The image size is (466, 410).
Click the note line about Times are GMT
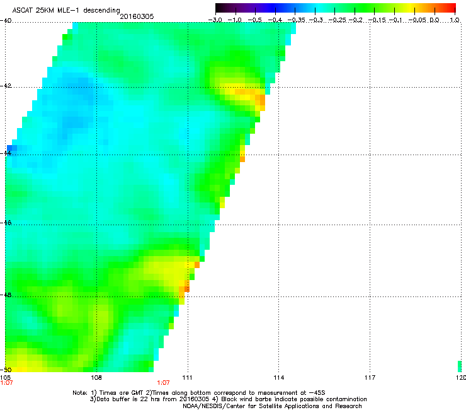pyautogui.click(x=199, y=393)
